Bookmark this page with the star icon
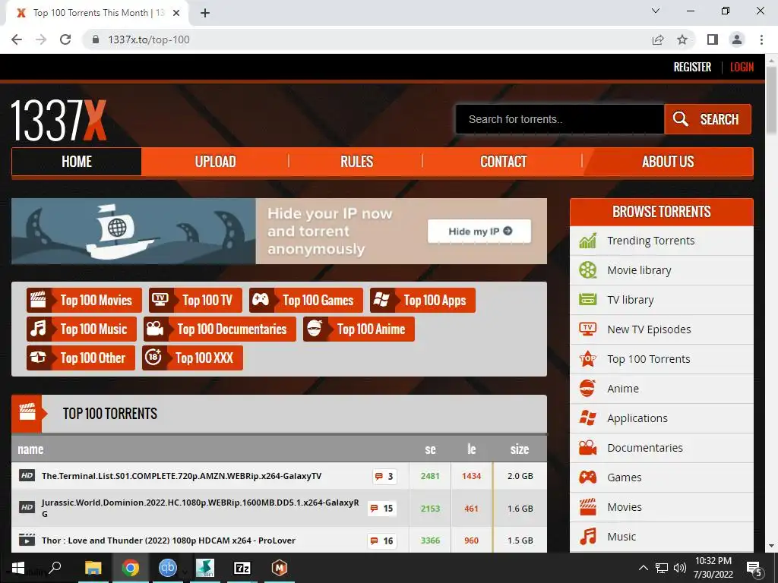The height and width of the screenshot is (583, 778). [682, 39]
